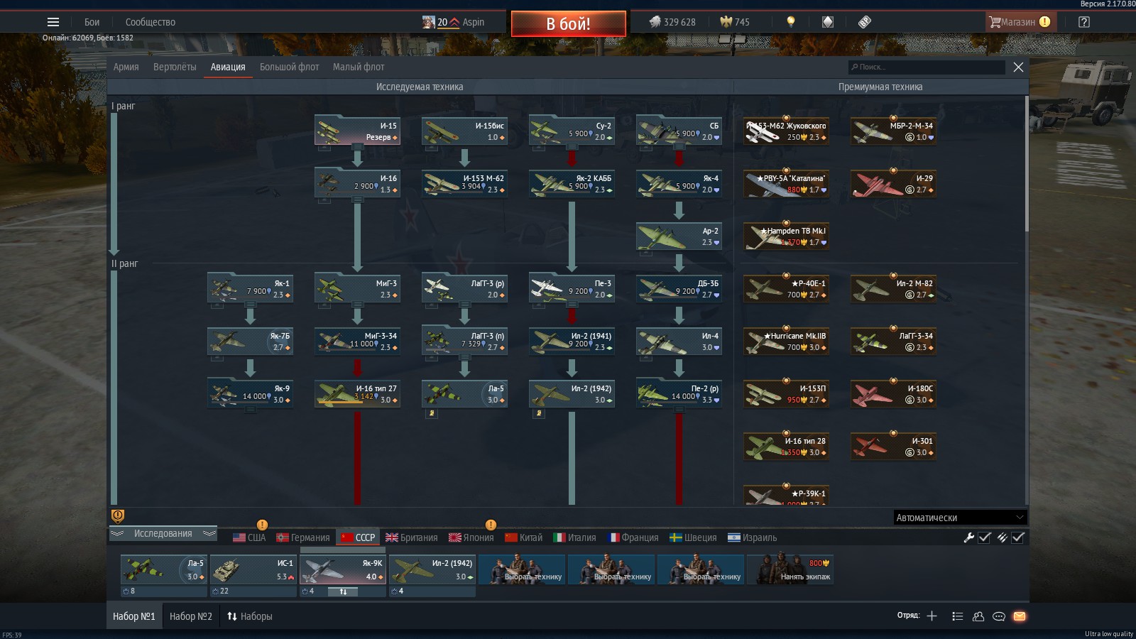Select the Як-2 КАББ aircraft card
Viewport: 1136px width, 639px height.
pos(572,183)
